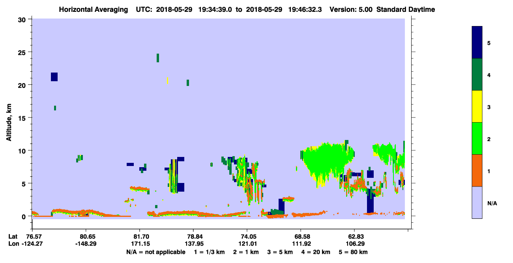Click the dark green colorbar segment labeled 4
The image size is (513, 263).
477,75
